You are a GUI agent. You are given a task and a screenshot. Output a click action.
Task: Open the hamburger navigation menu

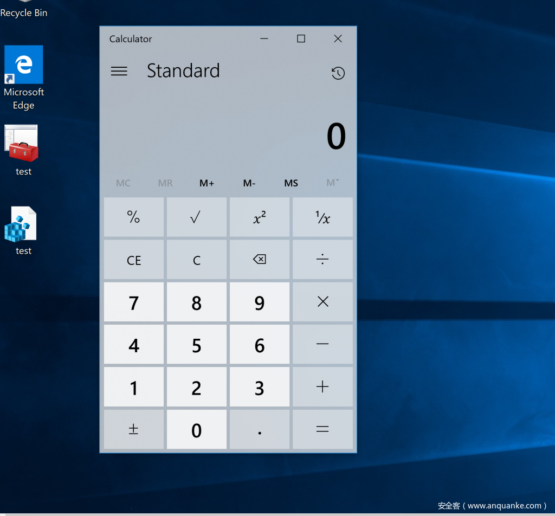tap(119, 71)
